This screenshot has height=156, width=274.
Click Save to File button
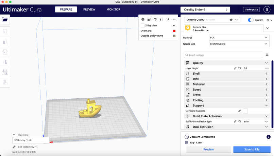252,149
